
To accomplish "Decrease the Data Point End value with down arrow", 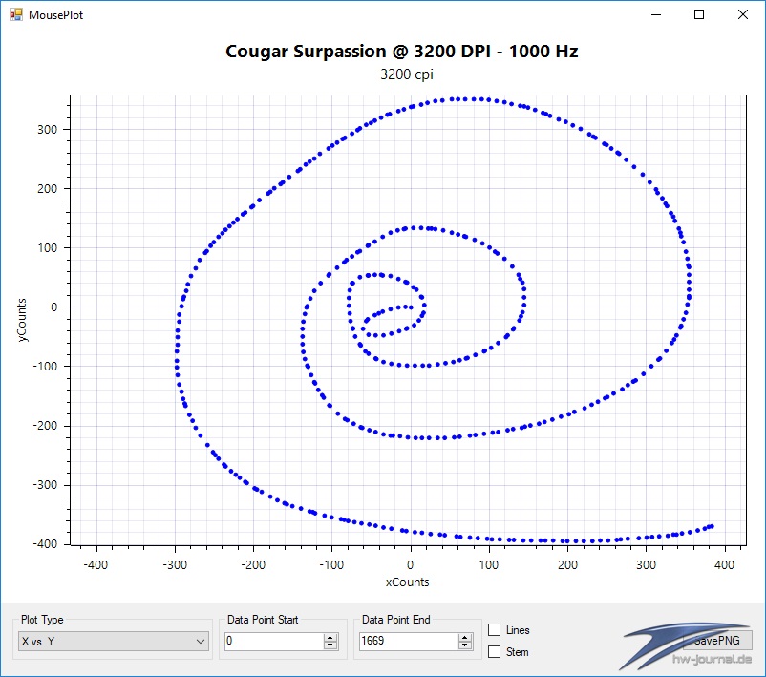I will (x=465, y=645).
